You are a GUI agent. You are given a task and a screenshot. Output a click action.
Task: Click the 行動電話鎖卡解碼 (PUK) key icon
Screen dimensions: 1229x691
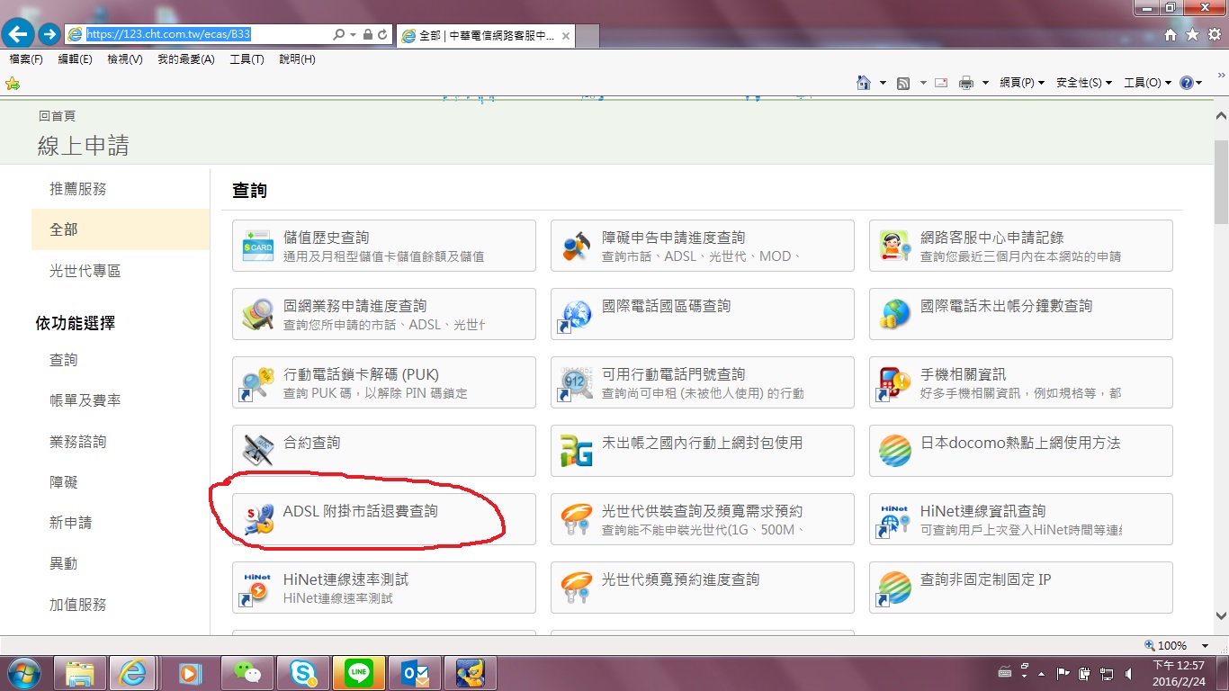258,382
